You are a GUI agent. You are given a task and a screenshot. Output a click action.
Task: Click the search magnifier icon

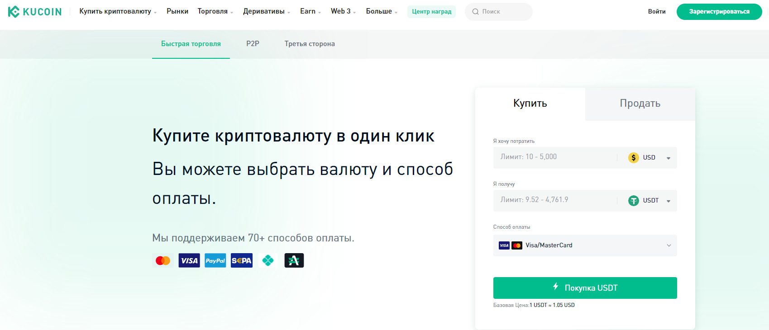475,12
